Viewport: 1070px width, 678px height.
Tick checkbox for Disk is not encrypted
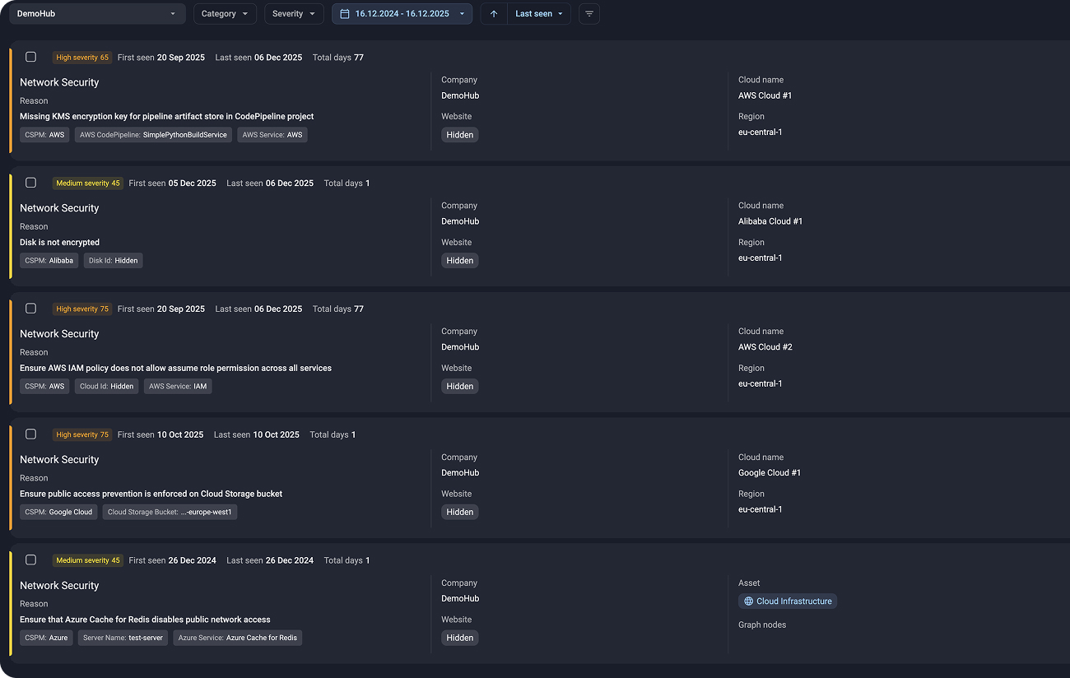point(31,183)
